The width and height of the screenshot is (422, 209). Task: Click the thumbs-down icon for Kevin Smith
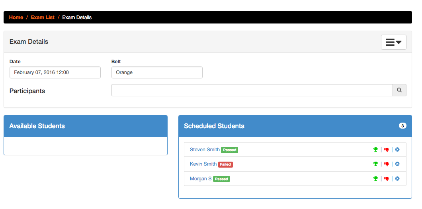point(387,164)
